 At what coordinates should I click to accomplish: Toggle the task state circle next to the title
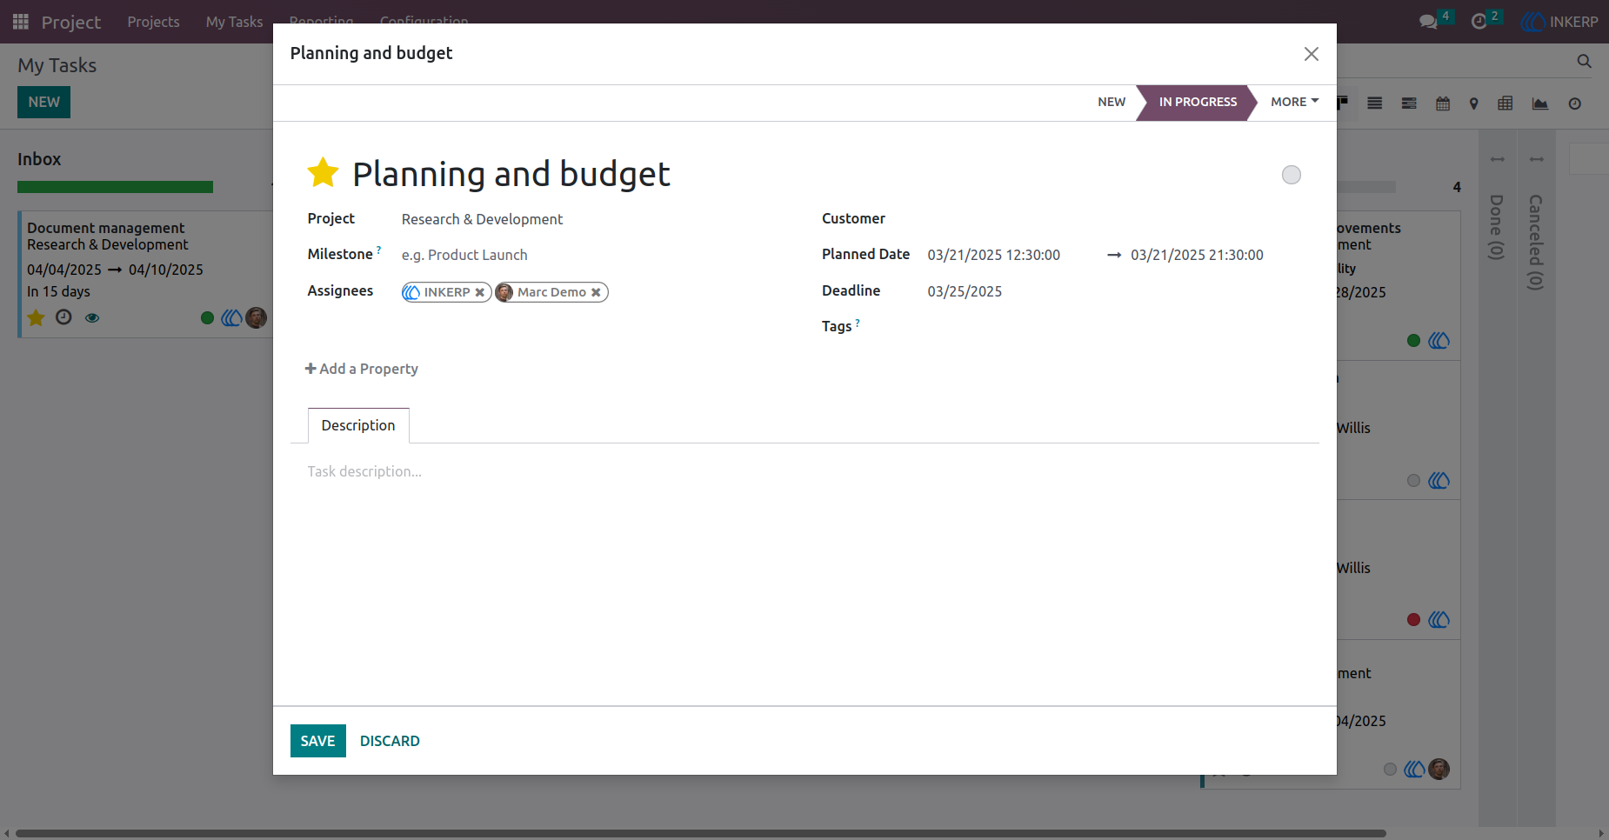pos(1292,175)
